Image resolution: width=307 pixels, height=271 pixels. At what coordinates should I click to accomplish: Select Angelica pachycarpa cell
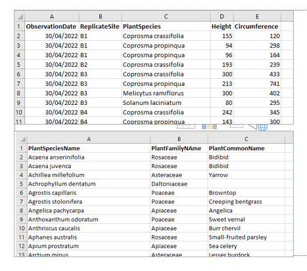(89, 211)
